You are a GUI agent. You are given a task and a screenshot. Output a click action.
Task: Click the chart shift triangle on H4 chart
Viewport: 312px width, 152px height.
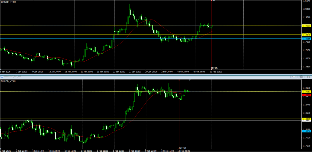click(x=214, y=1)
